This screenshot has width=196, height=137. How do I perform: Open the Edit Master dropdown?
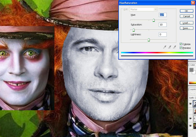(x=143, y=9)
